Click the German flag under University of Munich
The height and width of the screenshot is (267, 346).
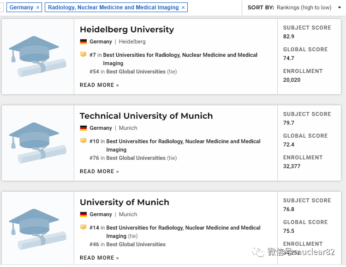[84, 214]
